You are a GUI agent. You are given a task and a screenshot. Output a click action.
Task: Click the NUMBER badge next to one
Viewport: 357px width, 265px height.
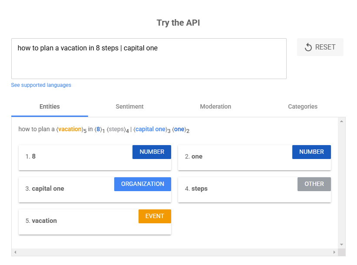(x=311, y=152)
